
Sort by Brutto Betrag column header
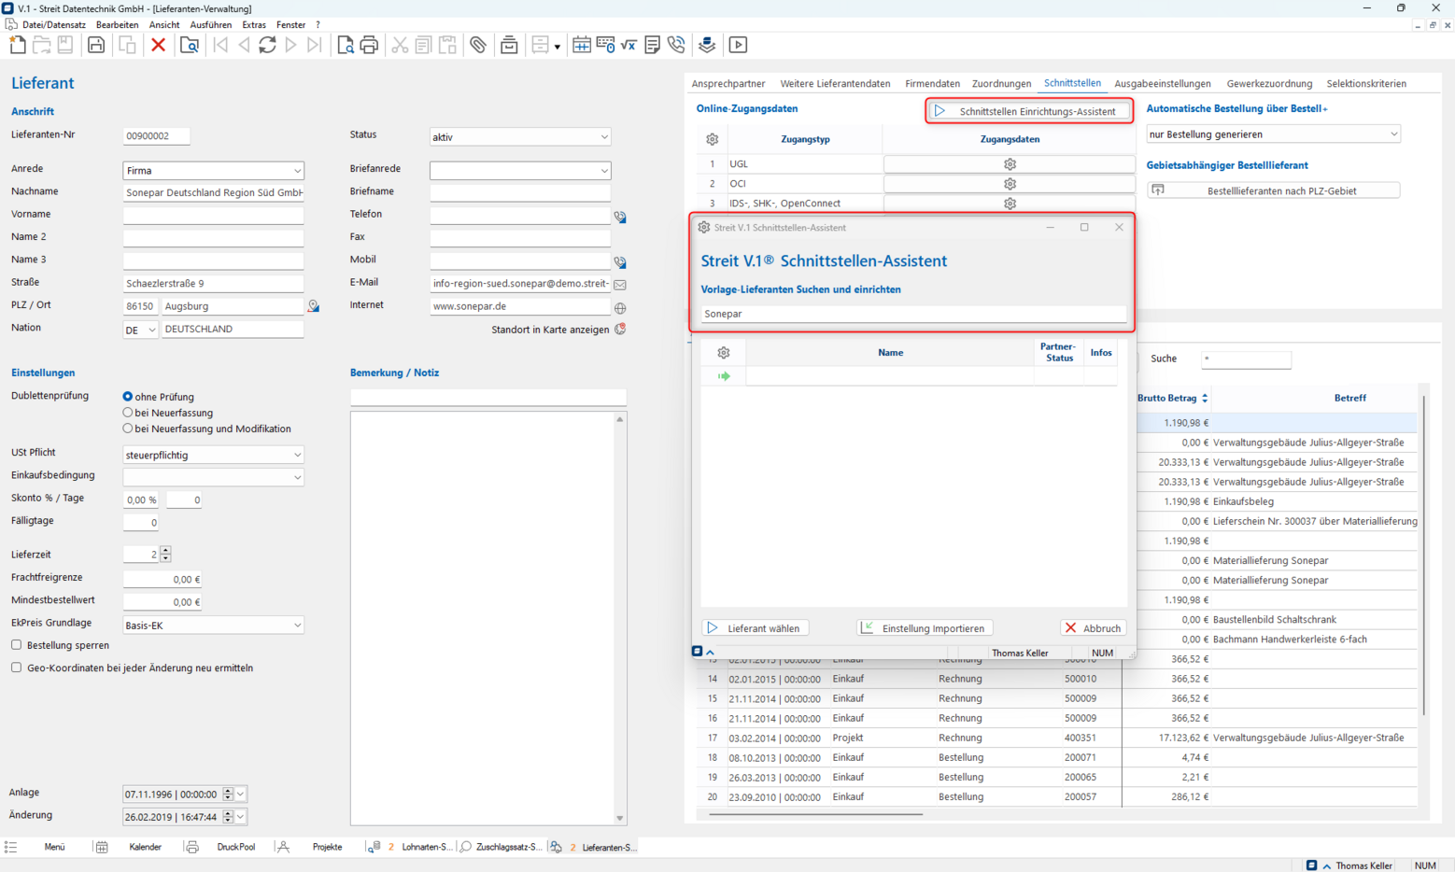click(x=1172, y=398)
